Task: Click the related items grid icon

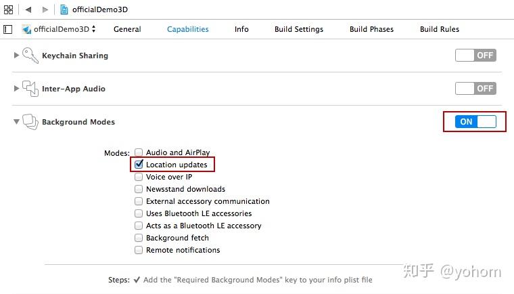Action: (x=8, y=10)
